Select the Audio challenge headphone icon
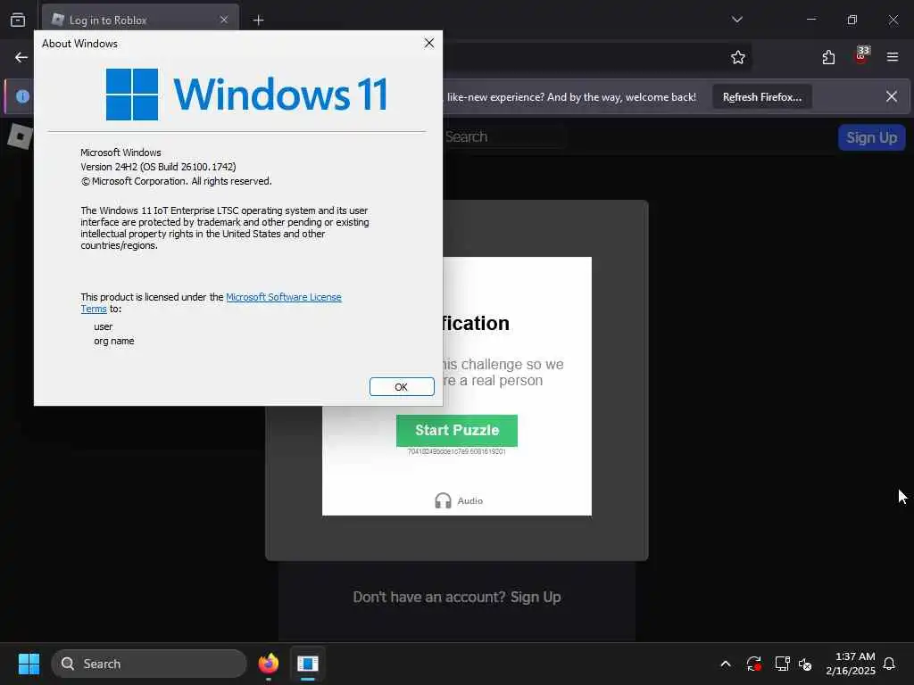Screen dimensions: 914x685 coord(443,500)
